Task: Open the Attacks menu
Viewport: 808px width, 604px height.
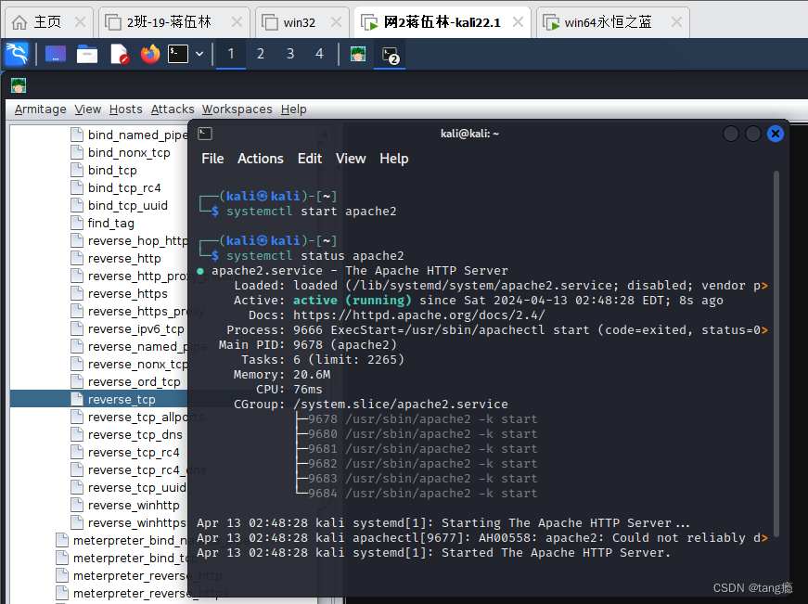Action: click(x=173, y=109)
